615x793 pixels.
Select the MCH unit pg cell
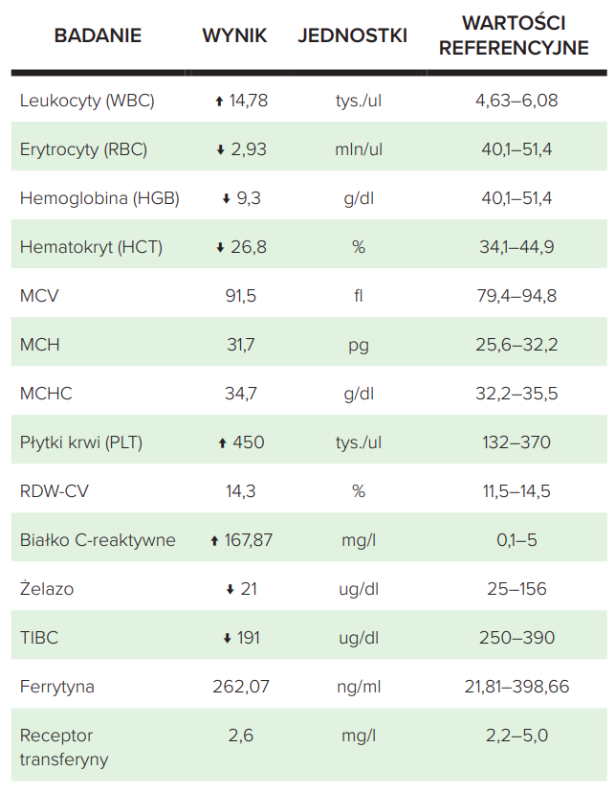tap(358, 345)
